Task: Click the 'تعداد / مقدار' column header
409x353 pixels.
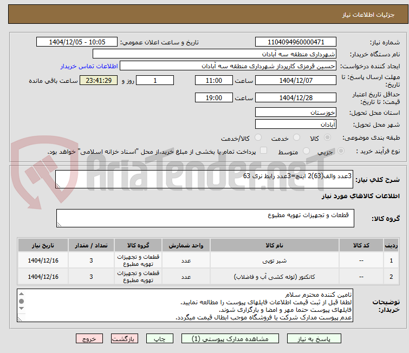Action: point(91,245)
